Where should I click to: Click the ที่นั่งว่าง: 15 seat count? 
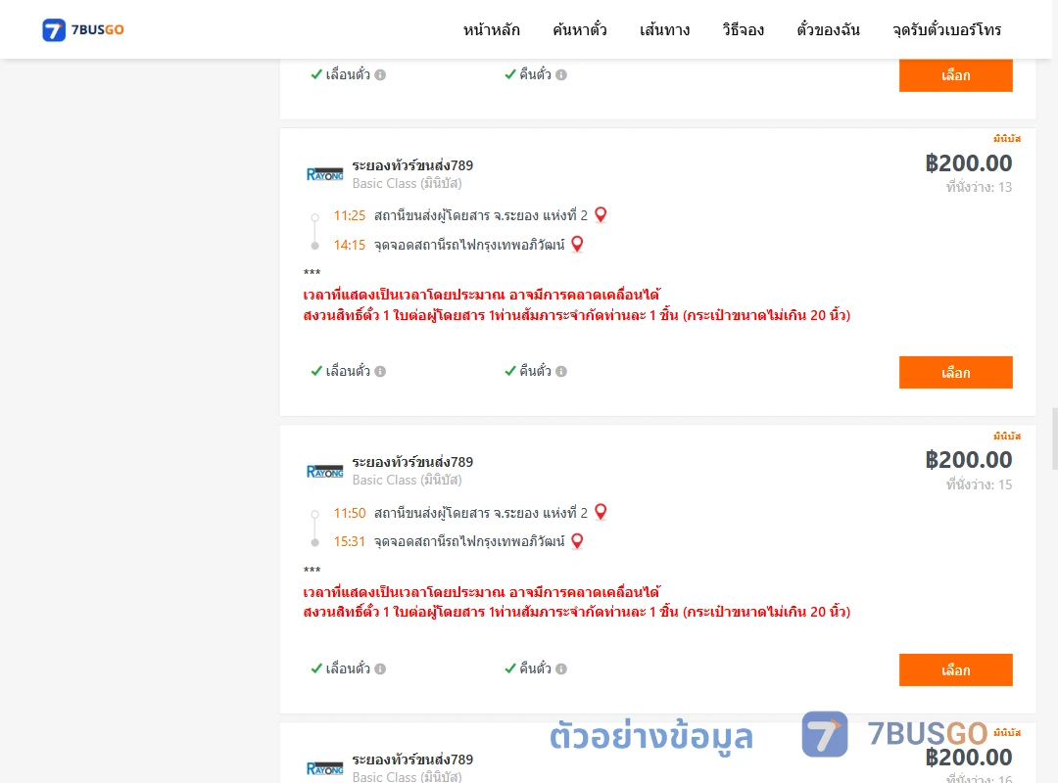pyautogui.click(x=979, y=484)
